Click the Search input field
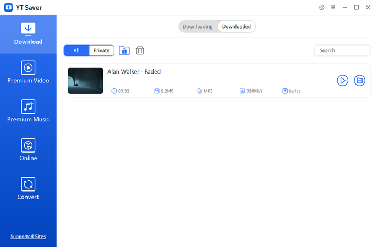378x247 pixels. point(342,50)
